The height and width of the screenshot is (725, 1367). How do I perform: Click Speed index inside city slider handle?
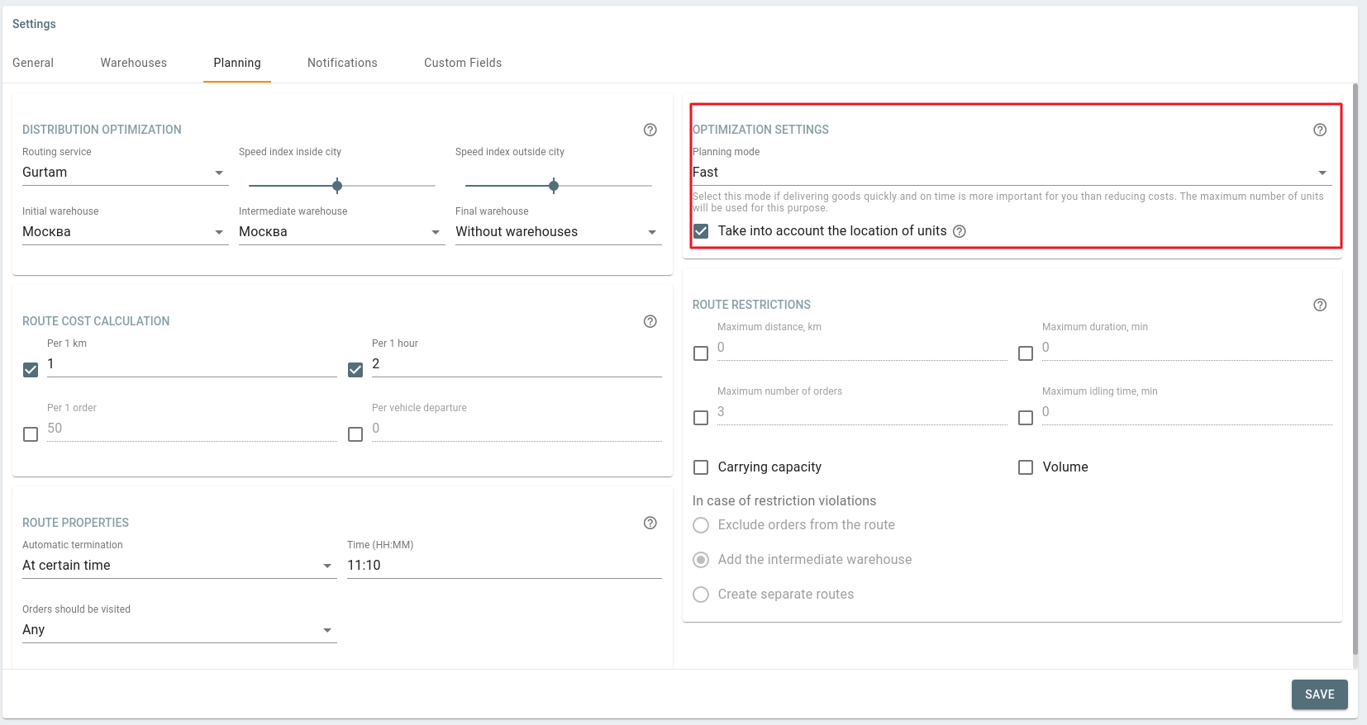[x=337, y=186]
